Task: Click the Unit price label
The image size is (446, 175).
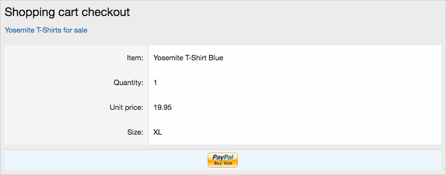Action: 127,108
